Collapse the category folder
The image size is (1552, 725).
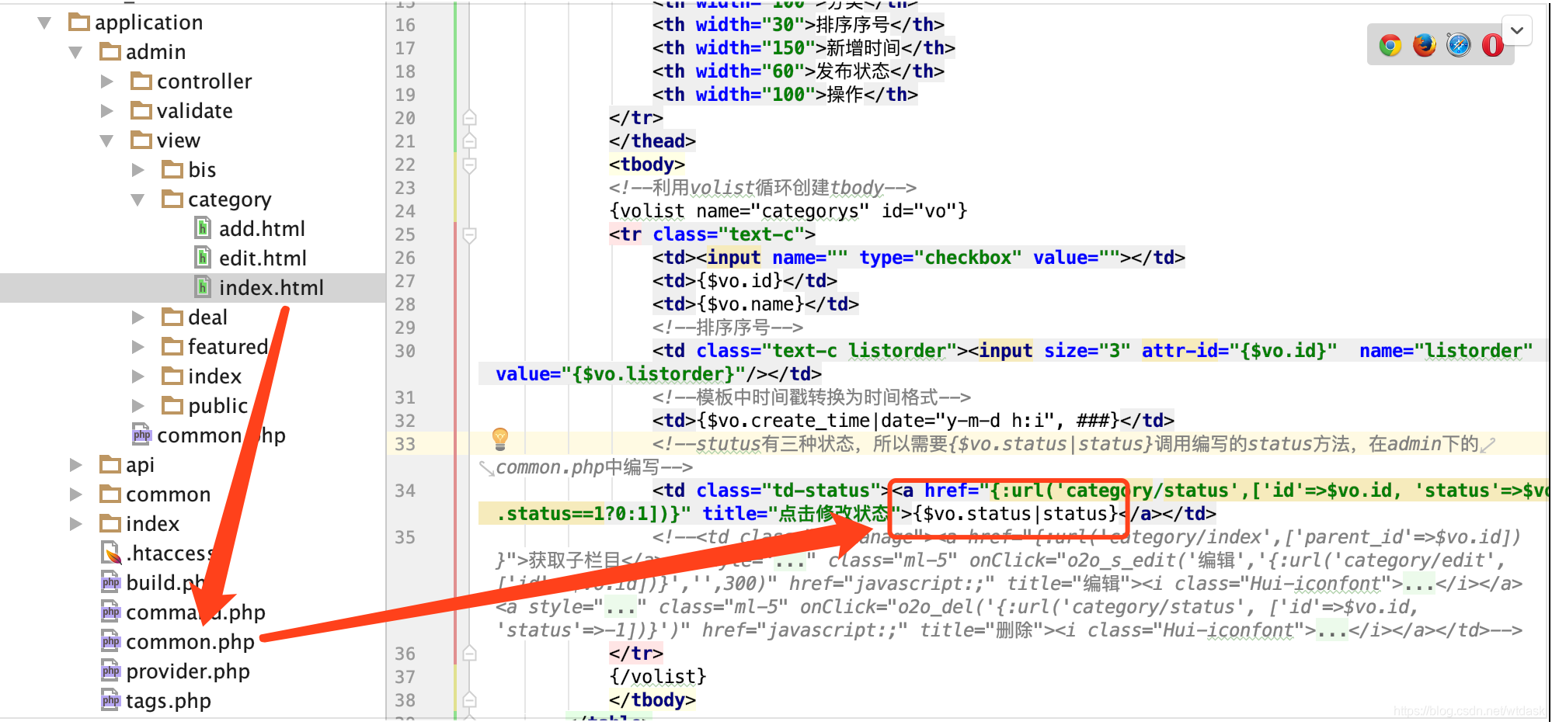tap(138, 199)
